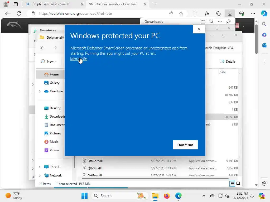Open Edge split screen icon
The width and height of the screenshot is (270, 202).
(195, 13)
